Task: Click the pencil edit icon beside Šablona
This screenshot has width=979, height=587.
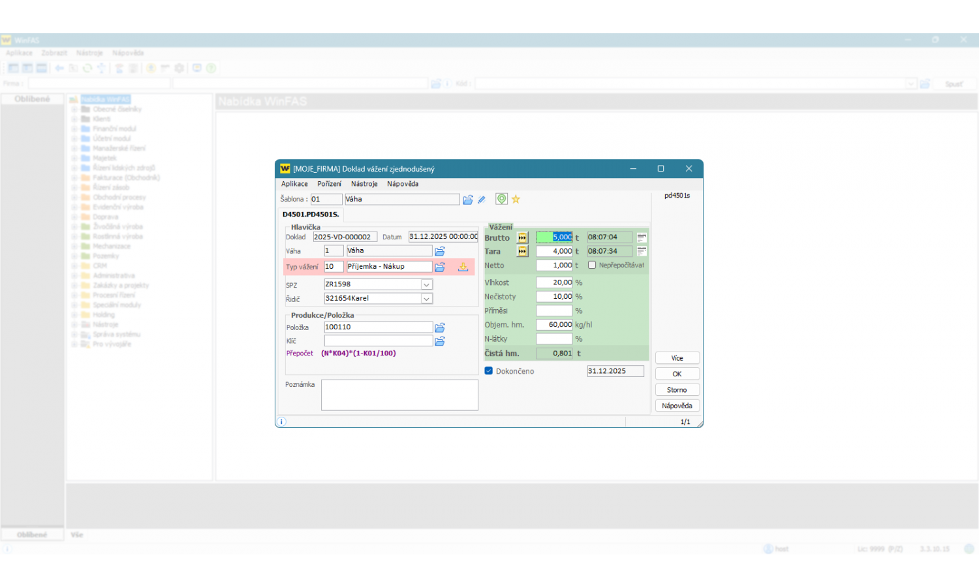Action: pyautogui.click(x=482, y=200)
